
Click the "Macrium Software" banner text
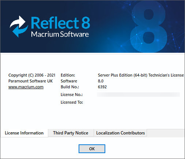pyautogui.click(x=60, y=34)
